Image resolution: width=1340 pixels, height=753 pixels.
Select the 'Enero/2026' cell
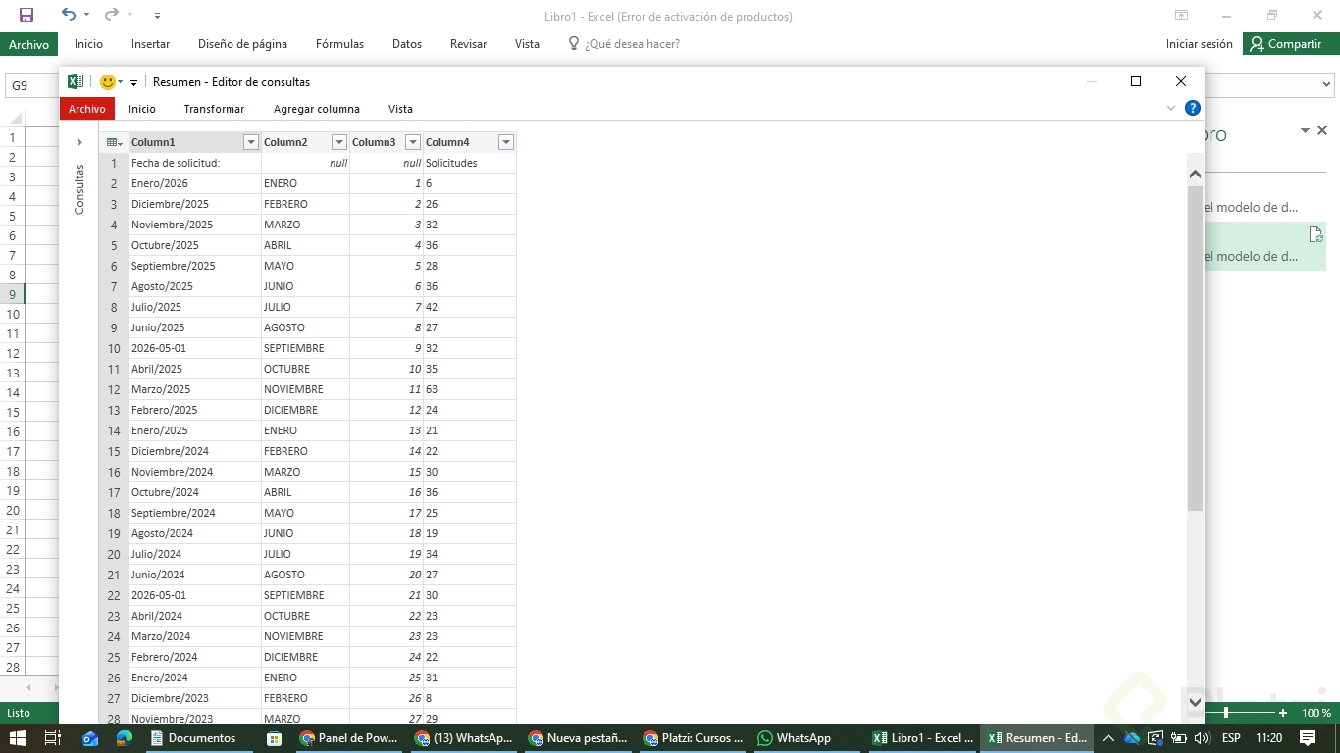195,183
